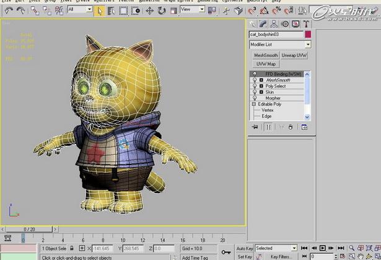The height and width of the screenshot is (260, 381).
Task: Click the time slider showing 0 / 20
Action: point(29,230)
